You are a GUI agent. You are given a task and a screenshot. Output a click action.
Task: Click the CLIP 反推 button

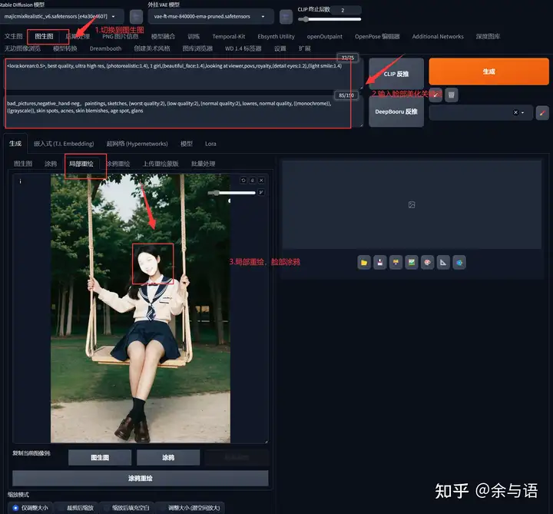coord(396,74)
